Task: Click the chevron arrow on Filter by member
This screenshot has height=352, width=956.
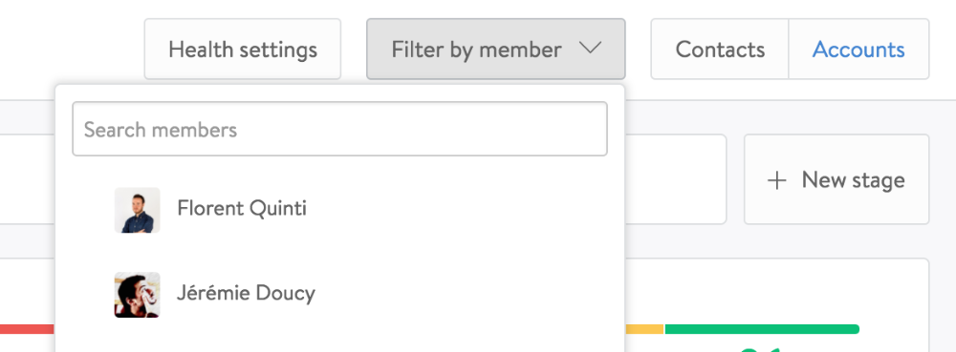Action: pyautogui.click(x=590, y=48)
